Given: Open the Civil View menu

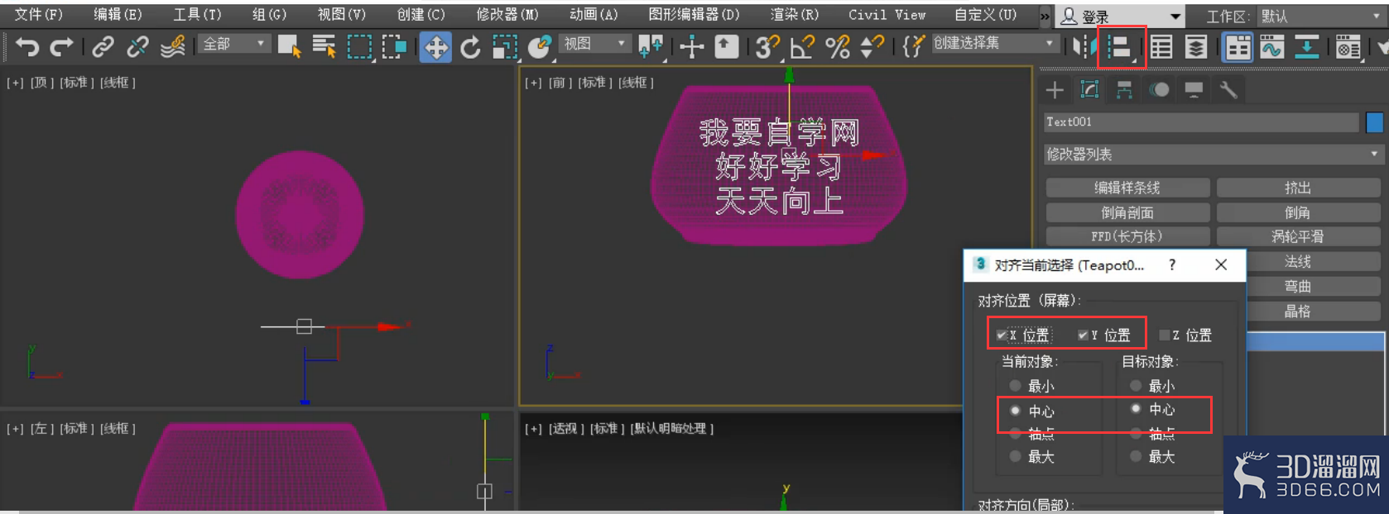Looking at the screenshot, I should (x=887, y=15).
